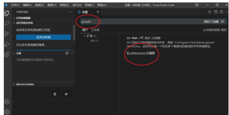This screenshot has height=115, width=229.
Task: Open 大纲 panel more actions ellipsis
Action: 72,53
